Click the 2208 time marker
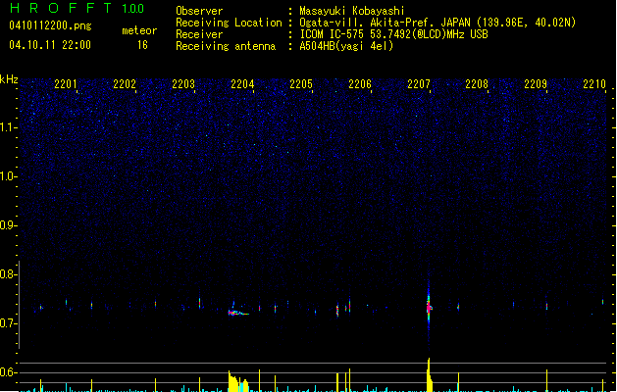 coord(477,84)
